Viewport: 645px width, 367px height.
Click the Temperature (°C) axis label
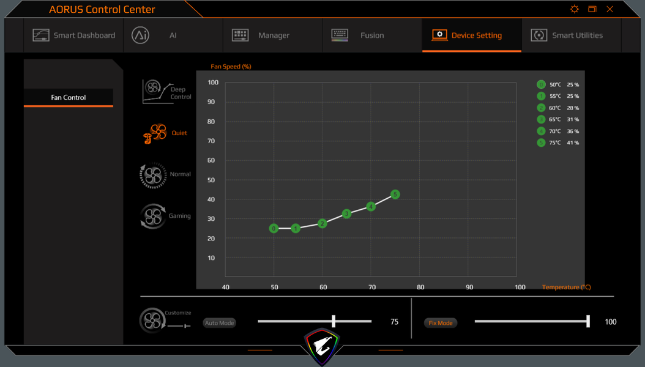click(567, 287)
